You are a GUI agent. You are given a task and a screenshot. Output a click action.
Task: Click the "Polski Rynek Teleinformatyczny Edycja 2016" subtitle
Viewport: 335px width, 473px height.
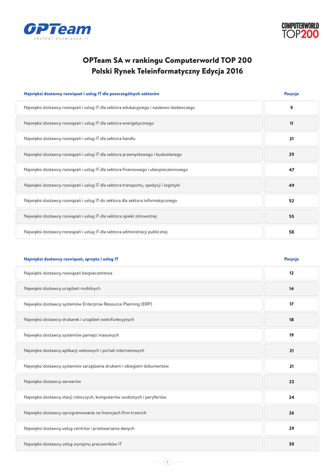coord(167,71)
